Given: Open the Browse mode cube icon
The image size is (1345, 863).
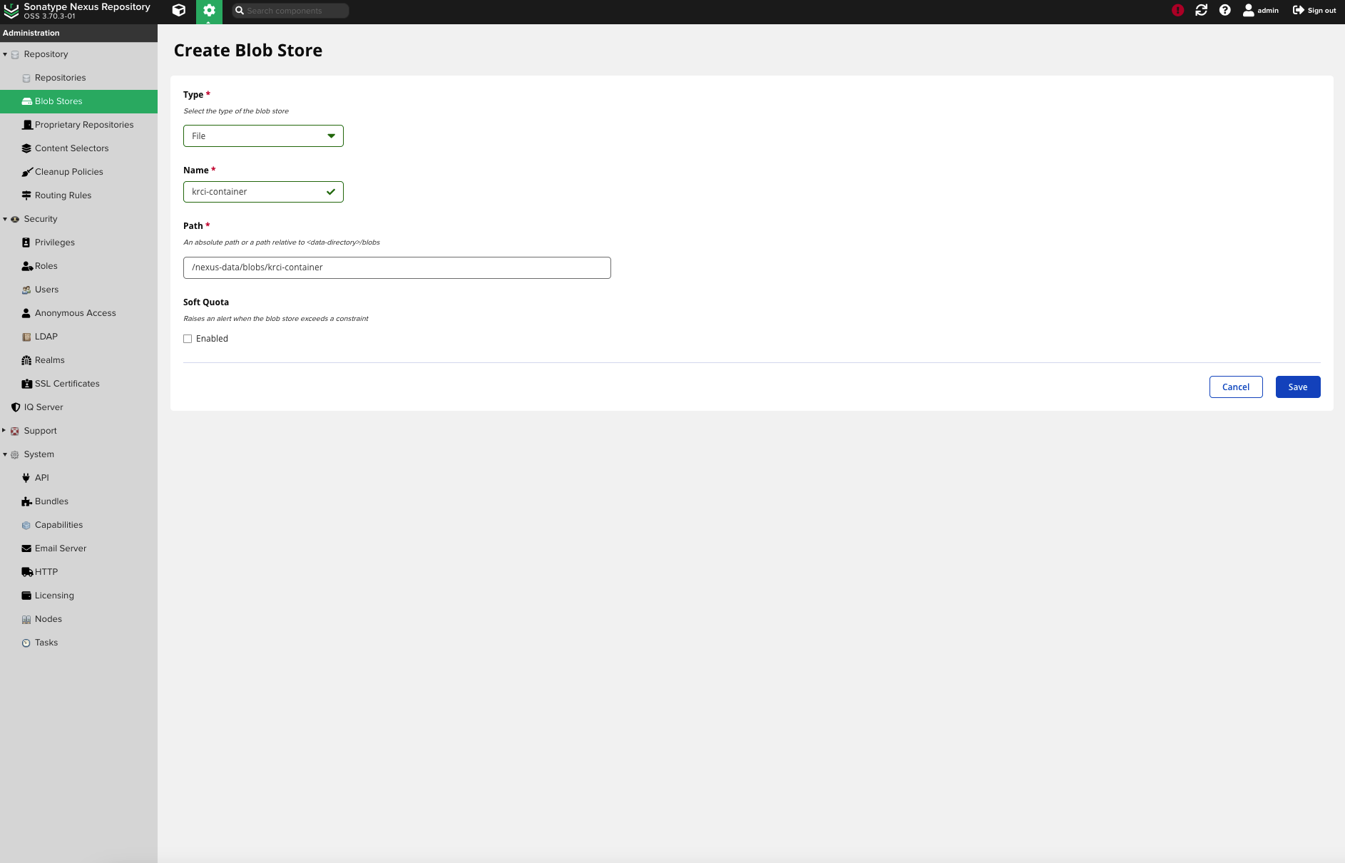Looking at the screenshot, I should point(179,11).
